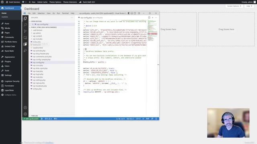Click the tab size indentation status item
Image resolution: width=257 pixels, height=144 pixels.
coord(130,119)
